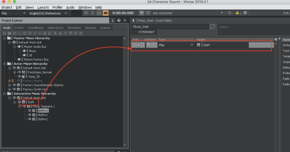Click the Footsteps_Normal random container icon

point(23,72)
